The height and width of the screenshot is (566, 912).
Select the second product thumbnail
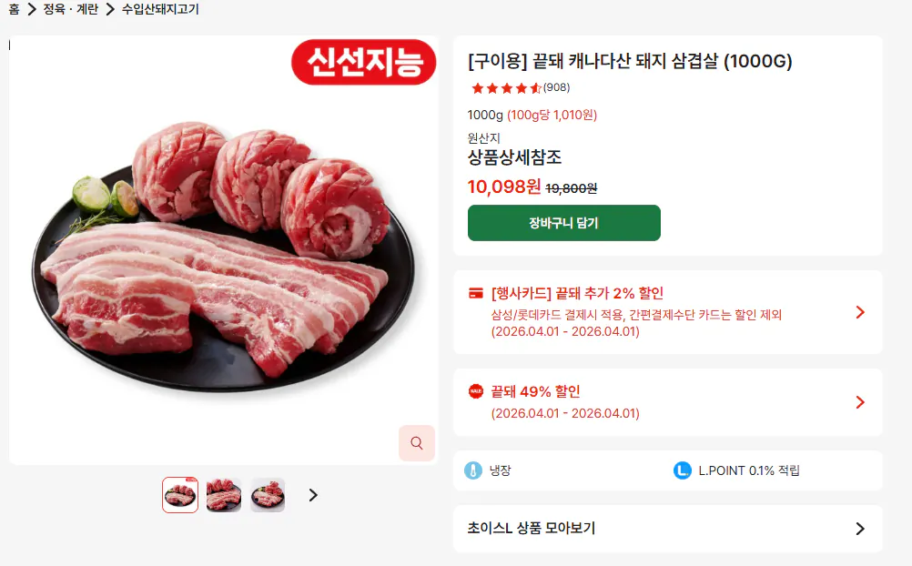click(x=223, y=494)
